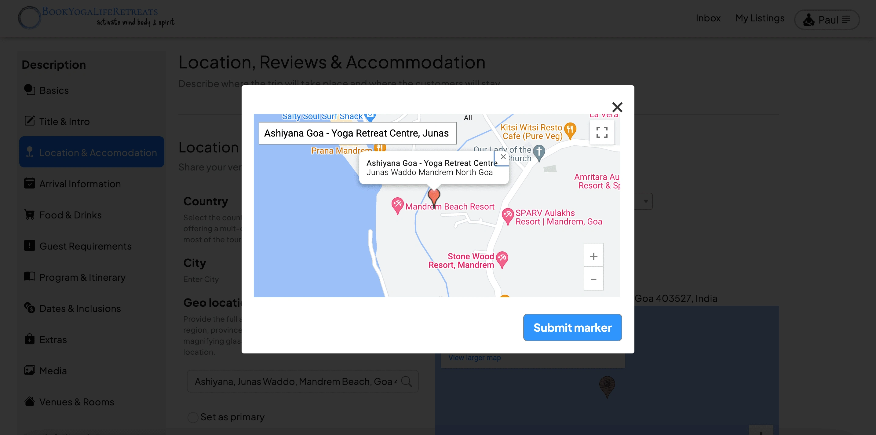Select Set as primary radio button
Image resolution: width=876 pixels, height=435 pixels.
[x=193, y=417]
